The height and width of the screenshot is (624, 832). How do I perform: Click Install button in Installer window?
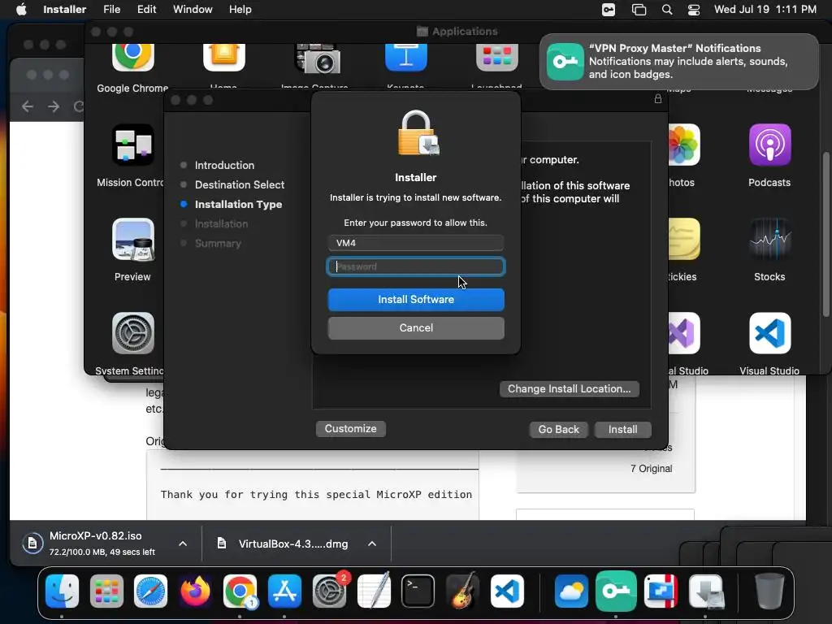click(x=623, y=429)
